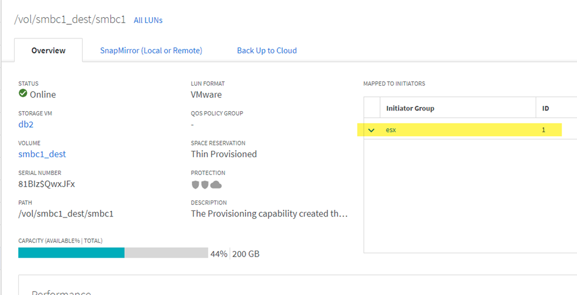Click the ID column header
The height and width of the screenshot is (295, 577).
(546, 108)
